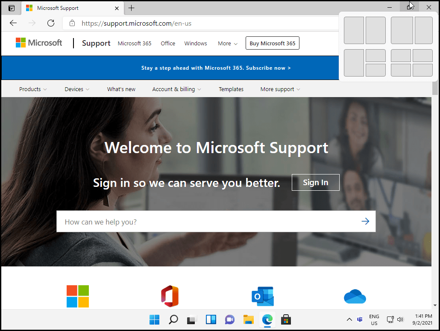Click the page vertical scrollbar thumb

(435, 89)
